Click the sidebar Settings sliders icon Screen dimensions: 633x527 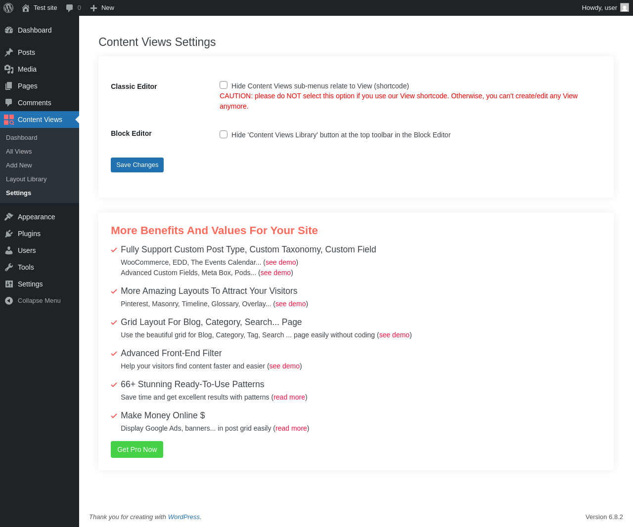[x=9, y=284]
